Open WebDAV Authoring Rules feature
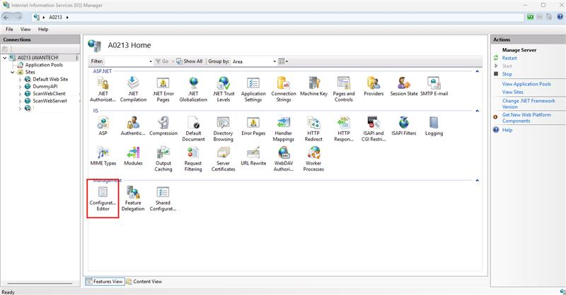566x295 pixels. pos(284,159)
